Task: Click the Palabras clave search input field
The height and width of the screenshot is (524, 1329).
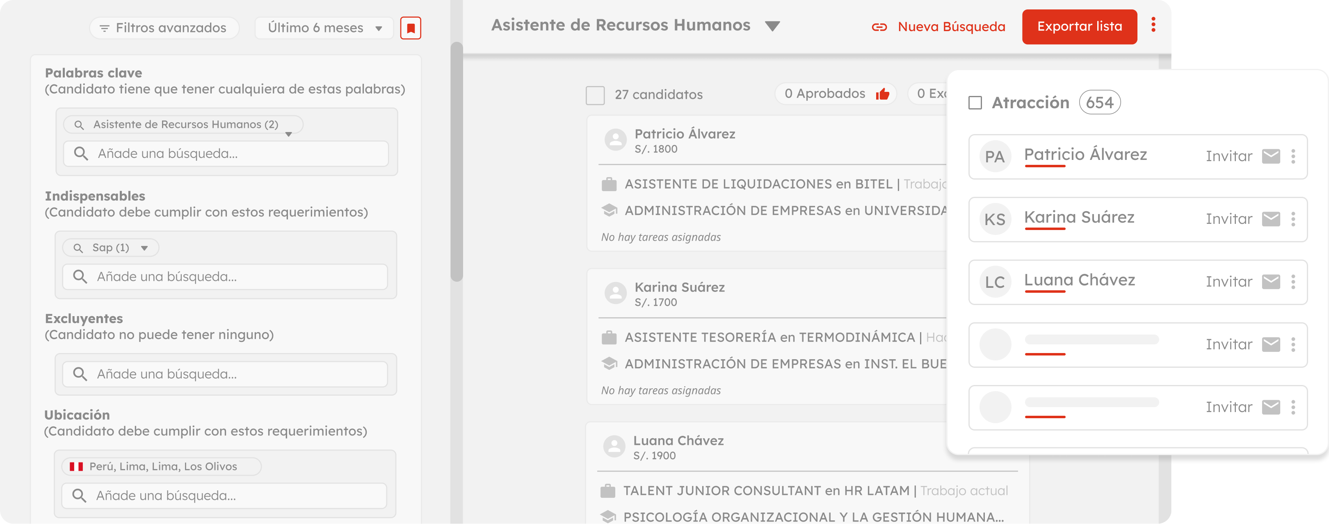Action: click(x=226, y=154)
